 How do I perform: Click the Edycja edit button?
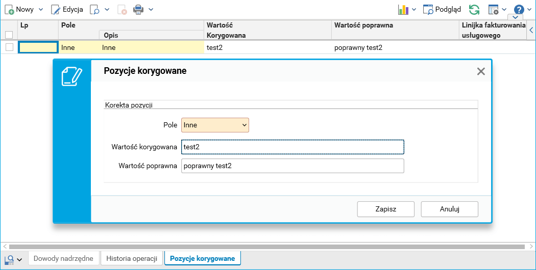point(67,10)
